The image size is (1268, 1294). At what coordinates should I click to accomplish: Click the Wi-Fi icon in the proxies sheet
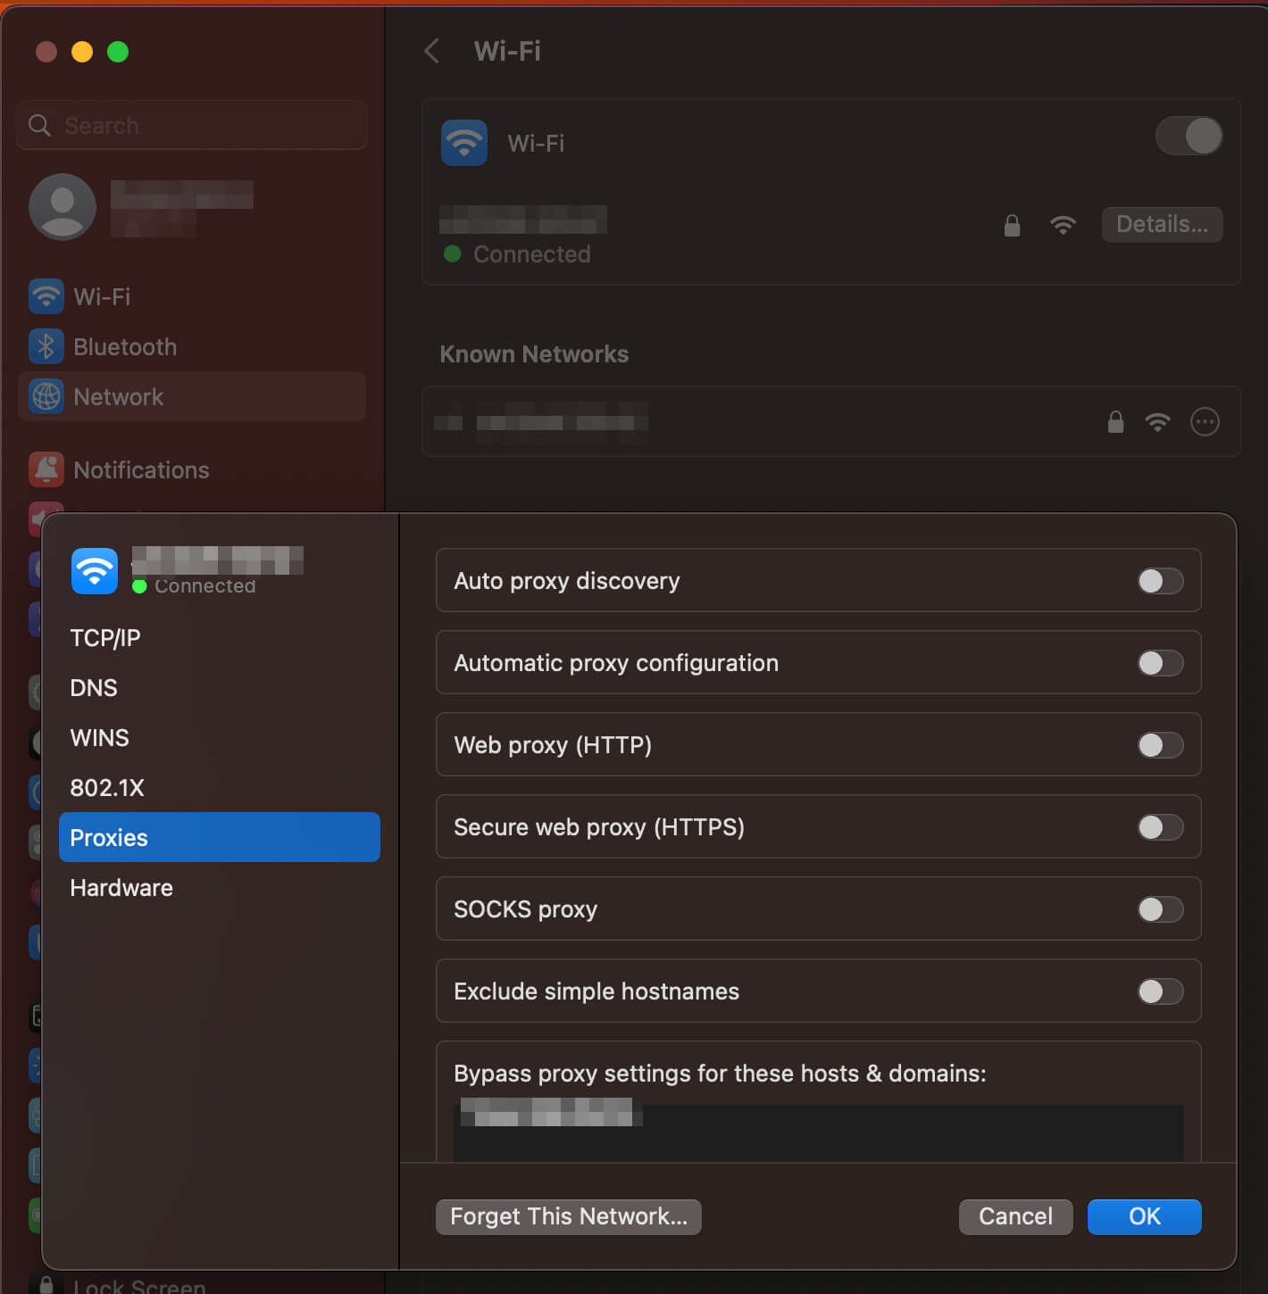click(x=94, y=571)
